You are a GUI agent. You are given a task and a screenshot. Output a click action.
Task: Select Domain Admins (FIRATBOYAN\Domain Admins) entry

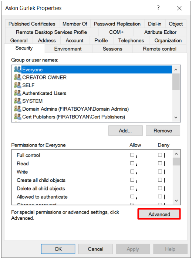tap(93, 109)
